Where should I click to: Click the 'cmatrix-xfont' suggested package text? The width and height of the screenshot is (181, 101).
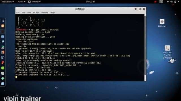tap(26, 42)
